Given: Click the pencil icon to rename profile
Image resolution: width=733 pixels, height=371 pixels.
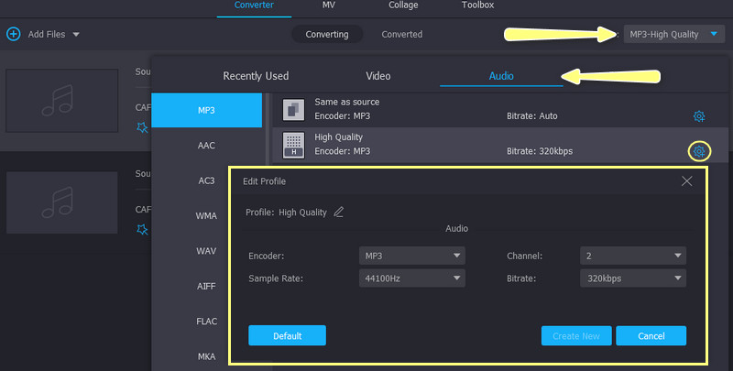Looking at the screenshot, I should click(339, 212).
